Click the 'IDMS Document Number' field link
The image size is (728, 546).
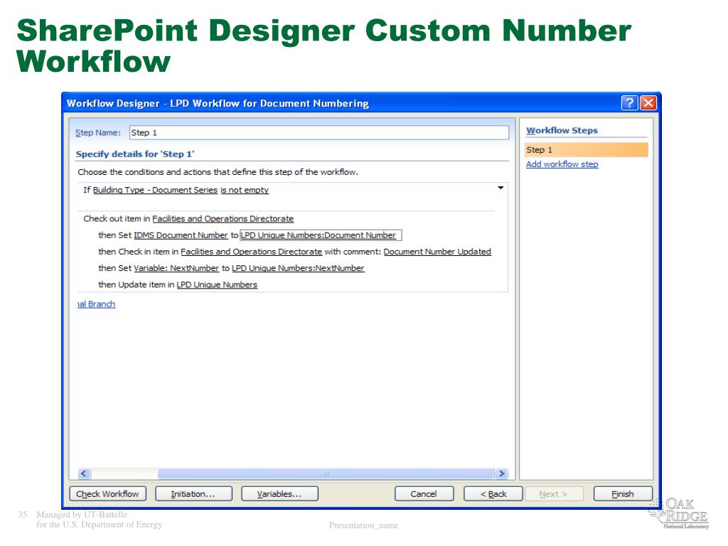point(181,235)
